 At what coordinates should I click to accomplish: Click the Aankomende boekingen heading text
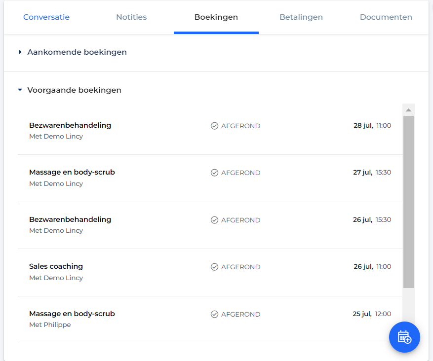point(77,52)
